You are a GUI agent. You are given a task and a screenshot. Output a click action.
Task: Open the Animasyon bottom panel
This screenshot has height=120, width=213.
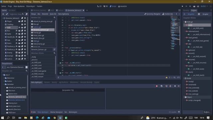pyautogui.click(x=73, y=112)
